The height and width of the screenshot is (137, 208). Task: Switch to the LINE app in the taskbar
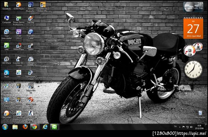point(54,127)
